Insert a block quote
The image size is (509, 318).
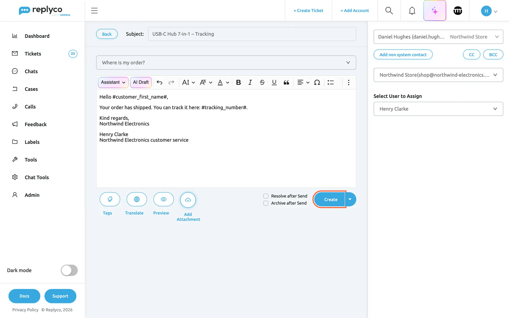286,82
